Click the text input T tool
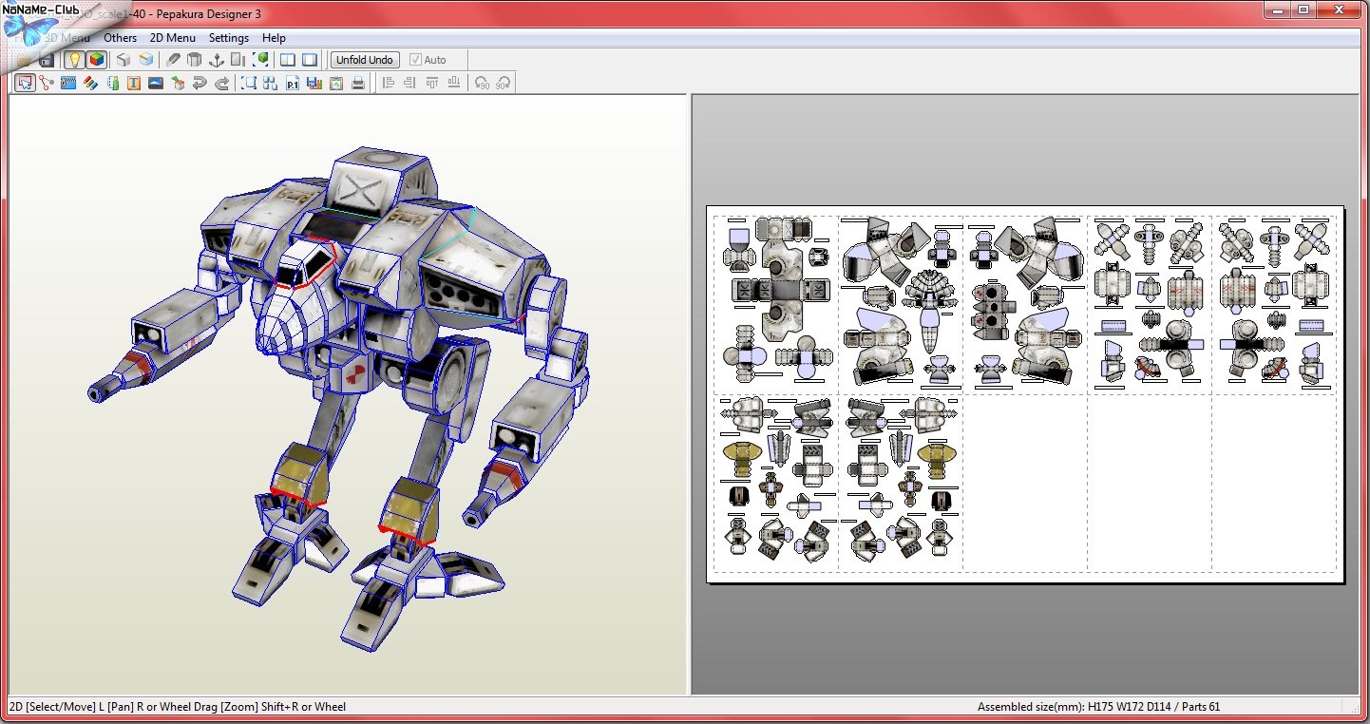This screenshot has width=1370, height=724. point(134,83)
